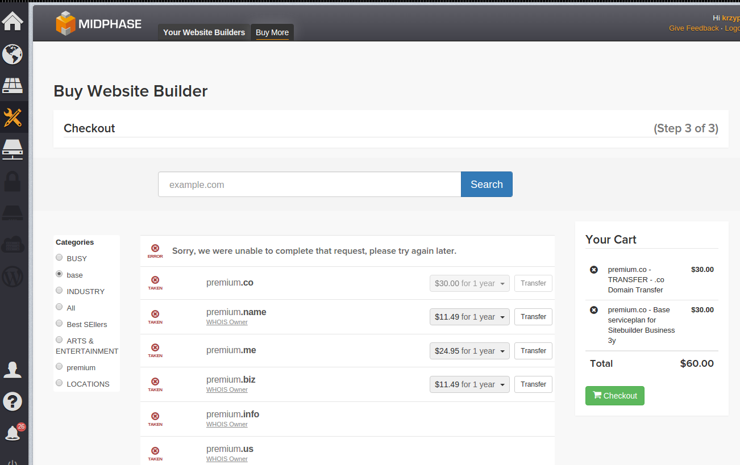This screenshot has width=740, height=465.
Task: Select the All category radio
Action: coord(59,307)
